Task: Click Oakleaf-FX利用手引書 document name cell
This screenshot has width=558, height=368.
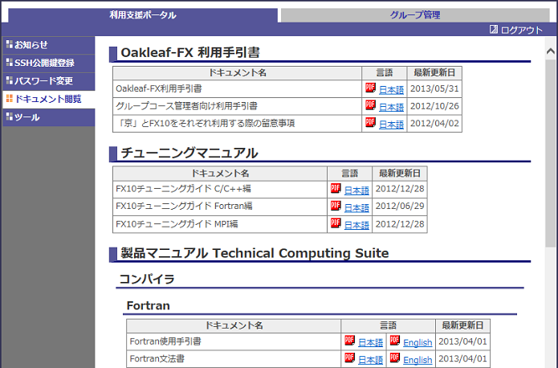Action: coord(238,88)
